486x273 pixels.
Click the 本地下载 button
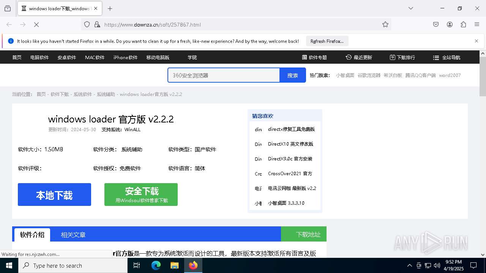pyautogui.click(x=54, y=195)
